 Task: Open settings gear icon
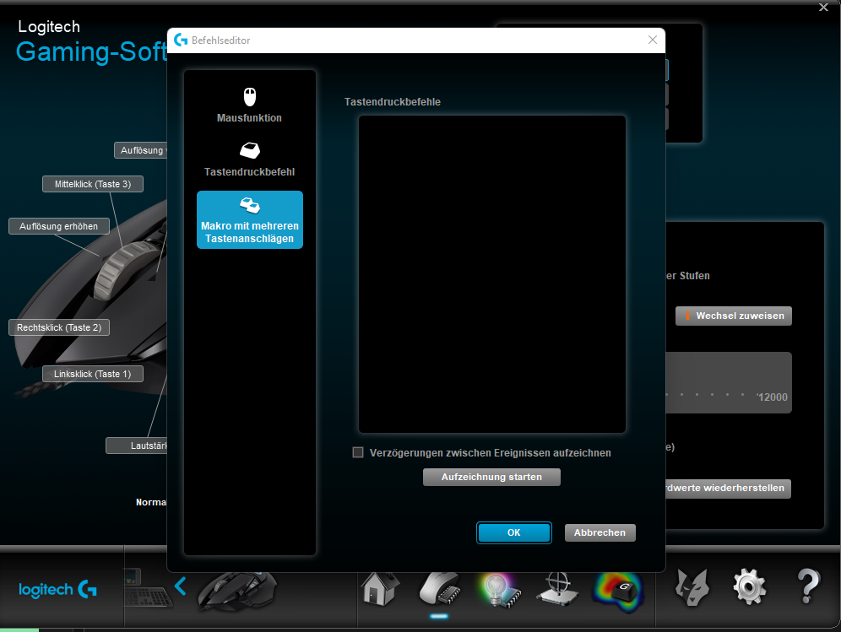coord(749,587)
